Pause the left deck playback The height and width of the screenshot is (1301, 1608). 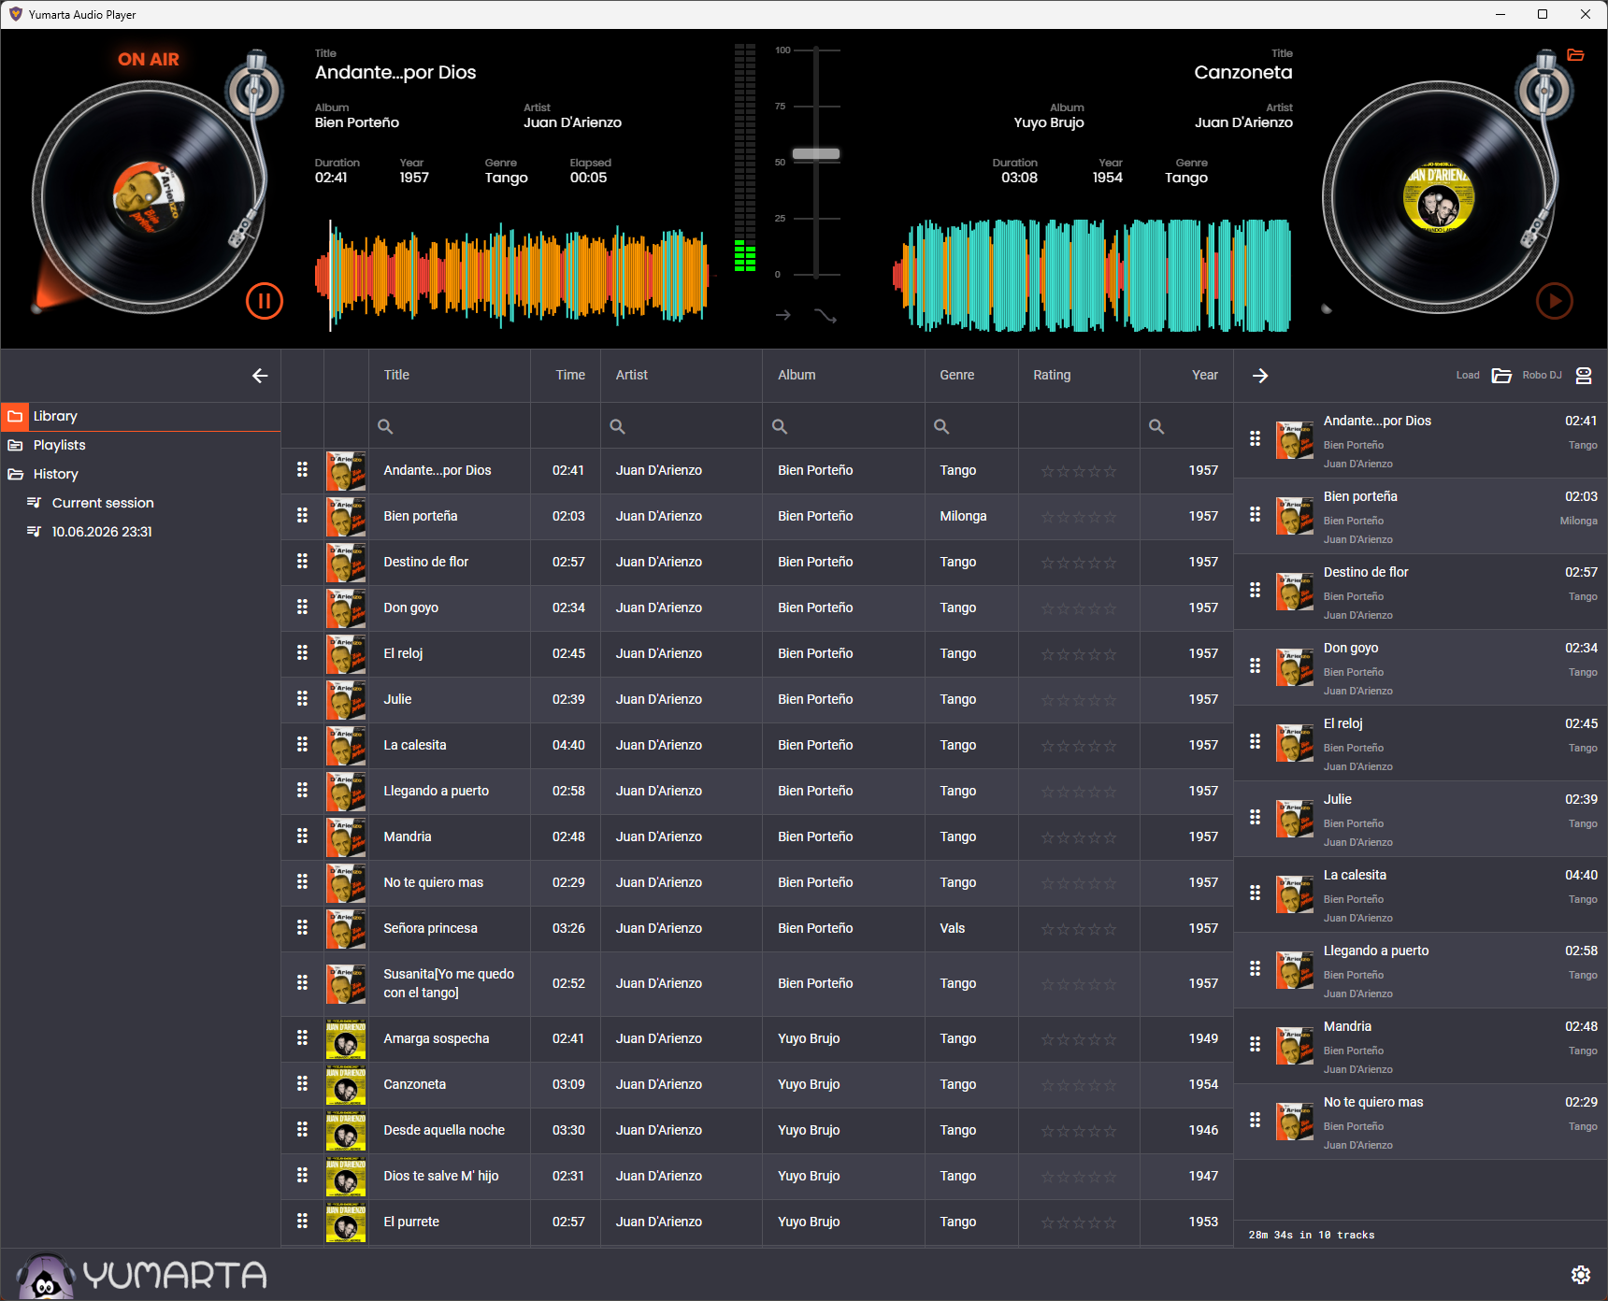265,301
